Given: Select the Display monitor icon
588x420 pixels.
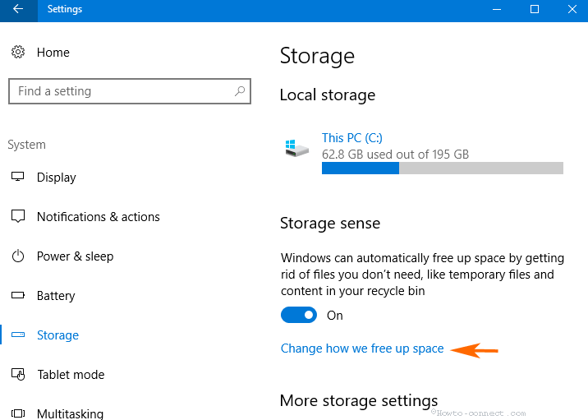Looking at the screenshot, I should pos(17,177).
